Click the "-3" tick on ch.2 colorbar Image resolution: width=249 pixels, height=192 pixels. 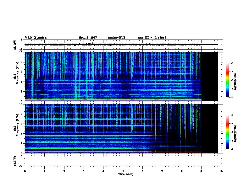232,115
